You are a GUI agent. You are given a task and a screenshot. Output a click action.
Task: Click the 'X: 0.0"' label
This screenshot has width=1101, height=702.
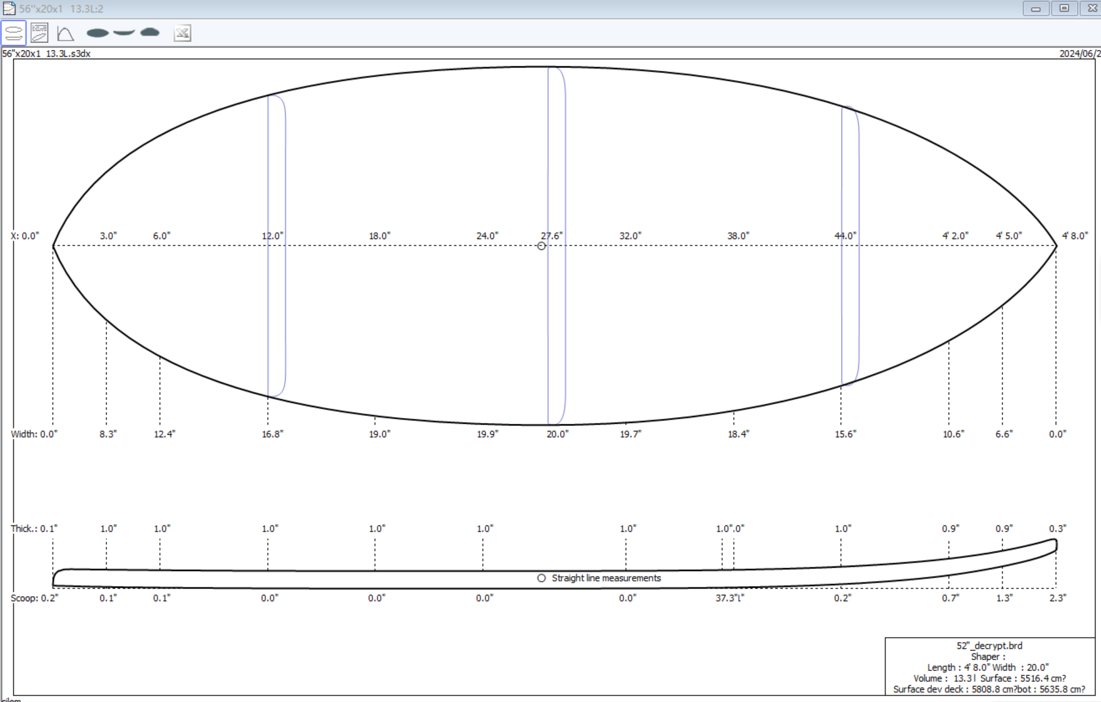(x=25, y=236)
